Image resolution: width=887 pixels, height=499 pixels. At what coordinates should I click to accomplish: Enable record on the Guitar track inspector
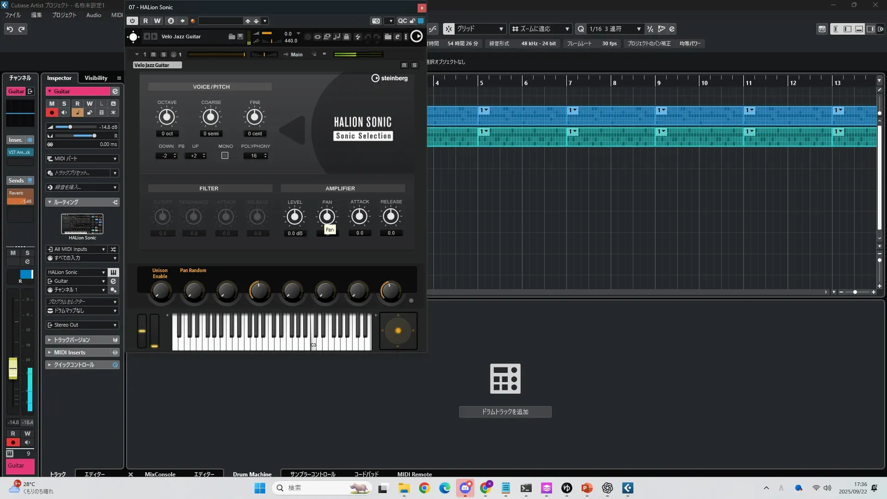point(52,112)
